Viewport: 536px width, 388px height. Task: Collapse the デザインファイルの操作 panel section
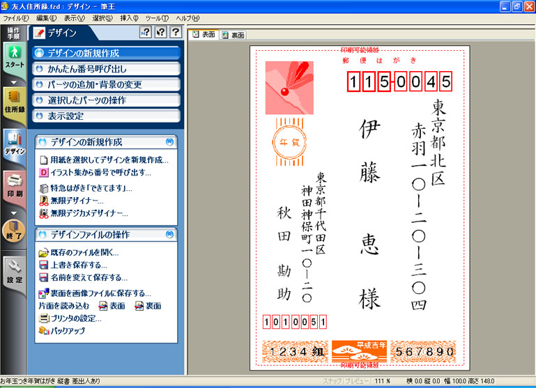[x=169, y=235]
